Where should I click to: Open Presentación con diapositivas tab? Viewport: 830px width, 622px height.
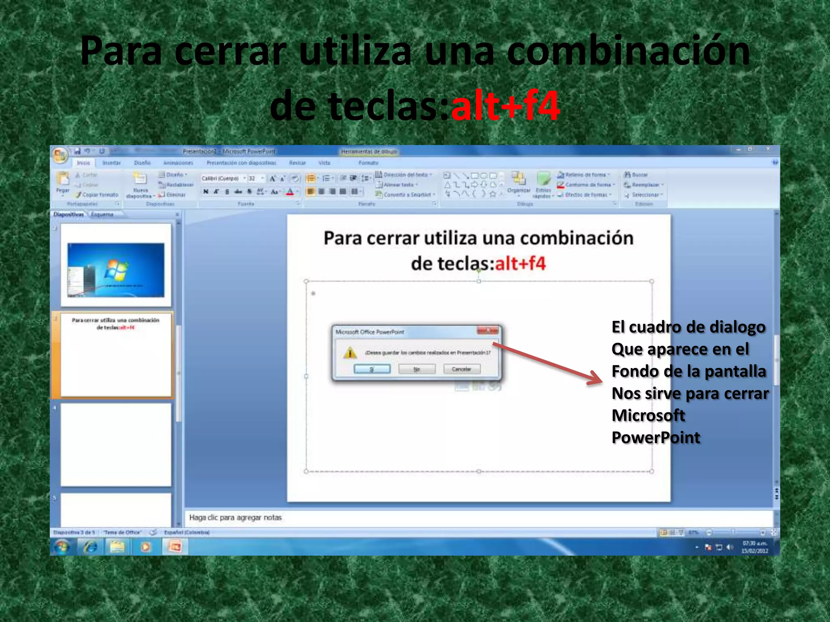pyautogui.click(x=241, y=163)
